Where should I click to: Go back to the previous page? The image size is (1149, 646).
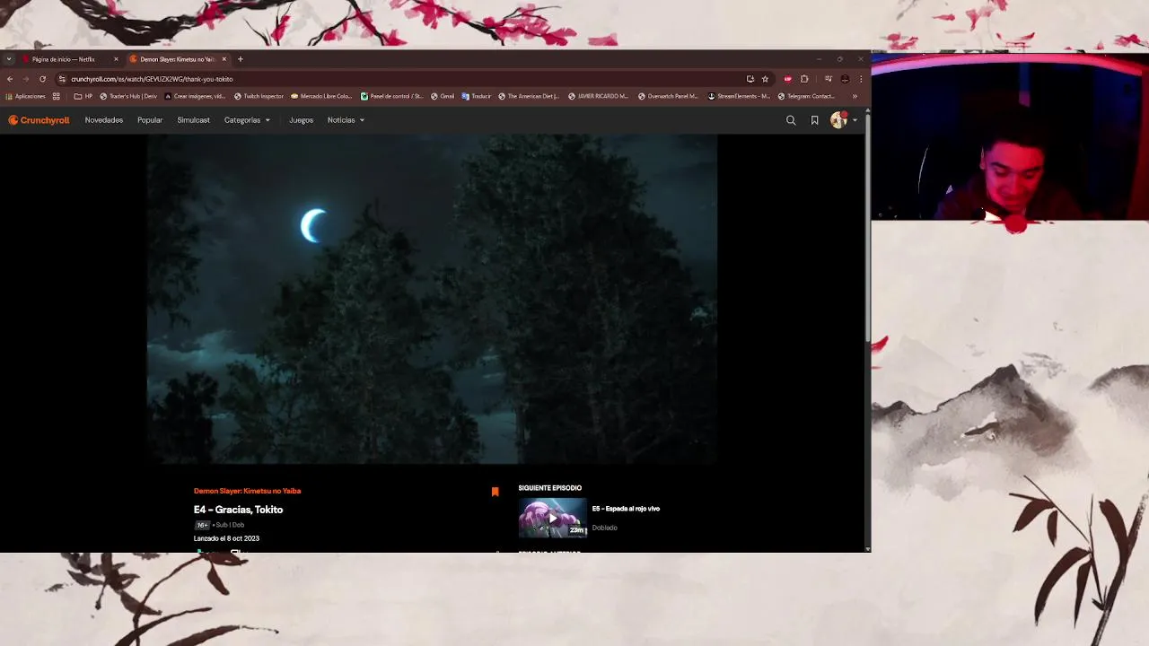(10, 79)
